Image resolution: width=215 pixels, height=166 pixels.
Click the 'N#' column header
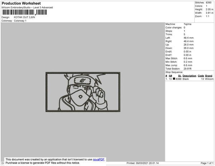point(171,76)
